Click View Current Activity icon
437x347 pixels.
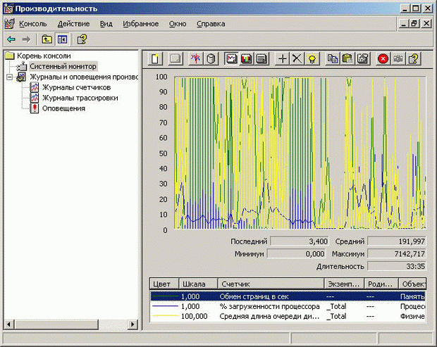(x=195, y=58)
